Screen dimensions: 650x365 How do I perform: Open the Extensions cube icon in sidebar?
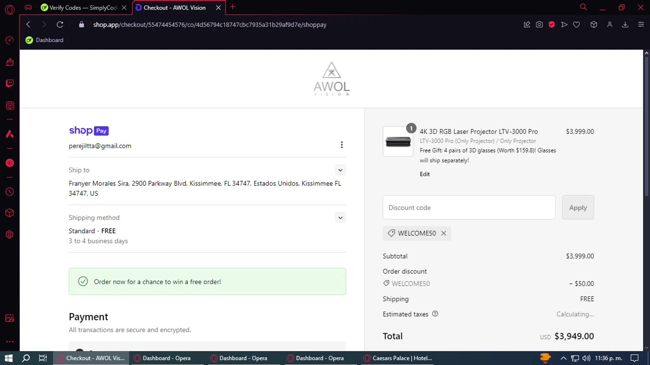click(x=10, y=213)
